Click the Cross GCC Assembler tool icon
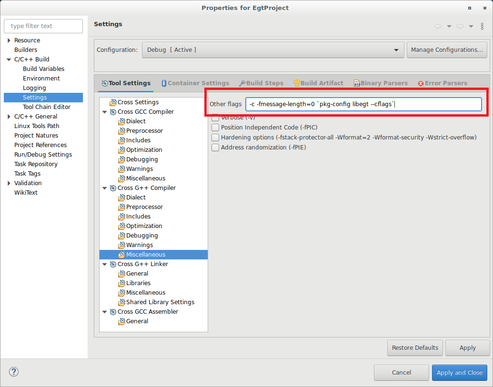Screen dimensions: 493x387 113,312
